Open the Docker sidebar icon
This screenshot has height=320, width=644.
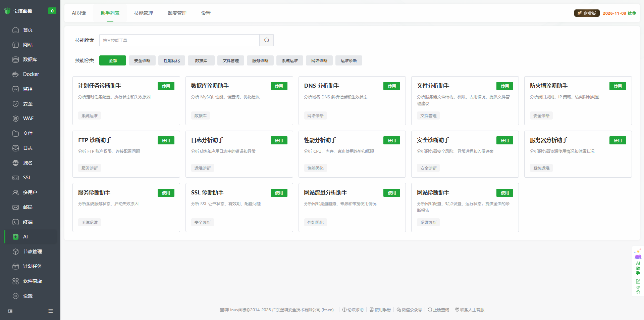(x=16, y=74)
